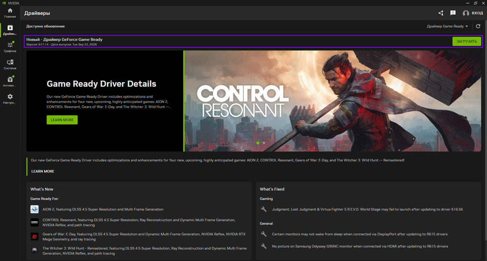Click wrench icon beside Samsung Odyssey fix

263,246
